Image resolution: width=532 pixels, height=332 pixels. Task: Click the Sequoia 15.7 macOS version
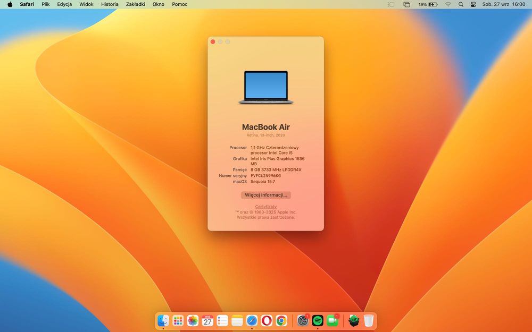(x=263, y=182)
